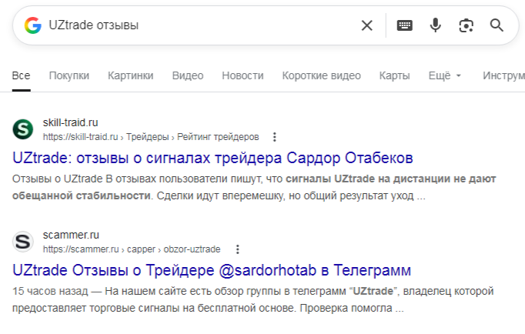Expand the Ещё dropdown menu
The width and height of the screenshot is (525, 334).
pos(444,75)
